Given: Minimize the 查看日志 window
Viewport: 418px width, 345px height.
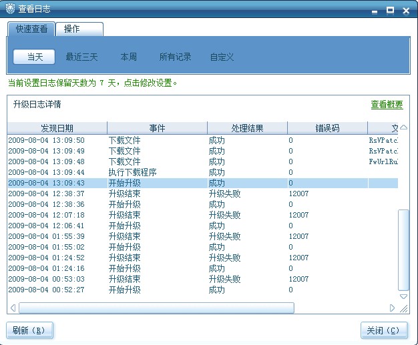Looking at the screenshot, I should (375, 11).
